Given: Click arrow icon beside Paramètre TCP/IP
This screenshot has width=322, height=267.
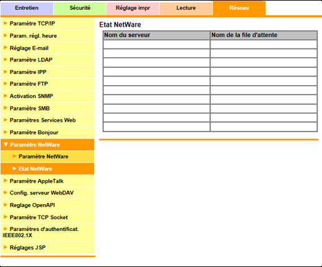Looking at the screenshot, I should coord(6,23).
